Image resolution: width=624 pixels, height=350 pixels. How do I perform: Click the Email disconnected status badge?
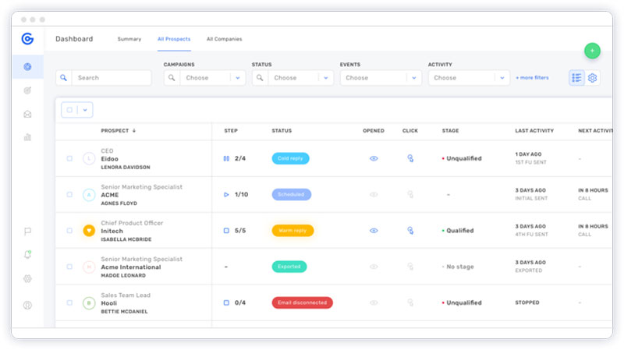[x=302, y=302]
